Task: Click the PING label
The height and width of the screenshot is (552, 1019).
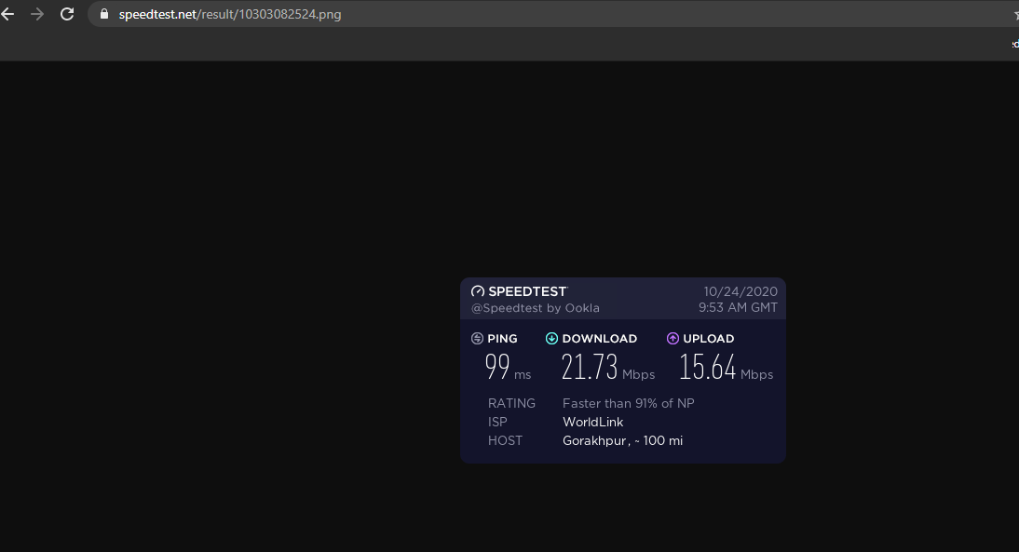Action: click(502, 338)
